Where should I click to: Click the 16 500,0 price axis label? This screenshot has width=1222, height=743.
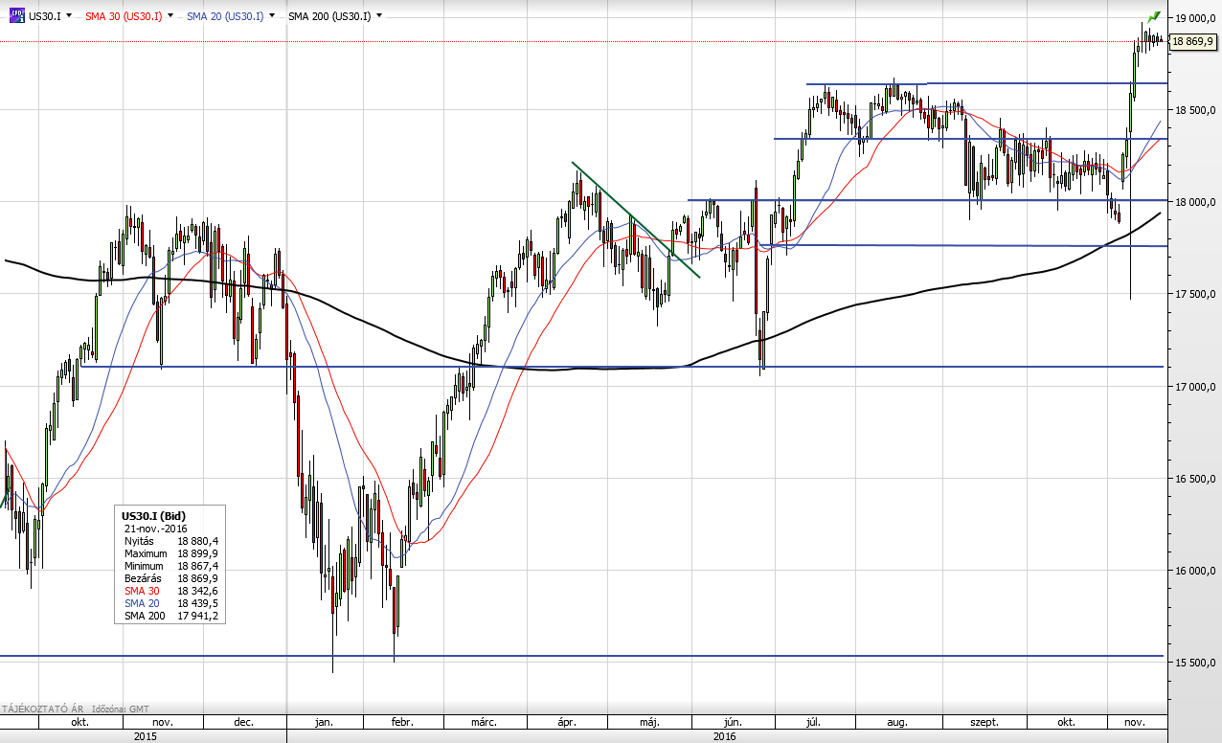[1195, 479]
